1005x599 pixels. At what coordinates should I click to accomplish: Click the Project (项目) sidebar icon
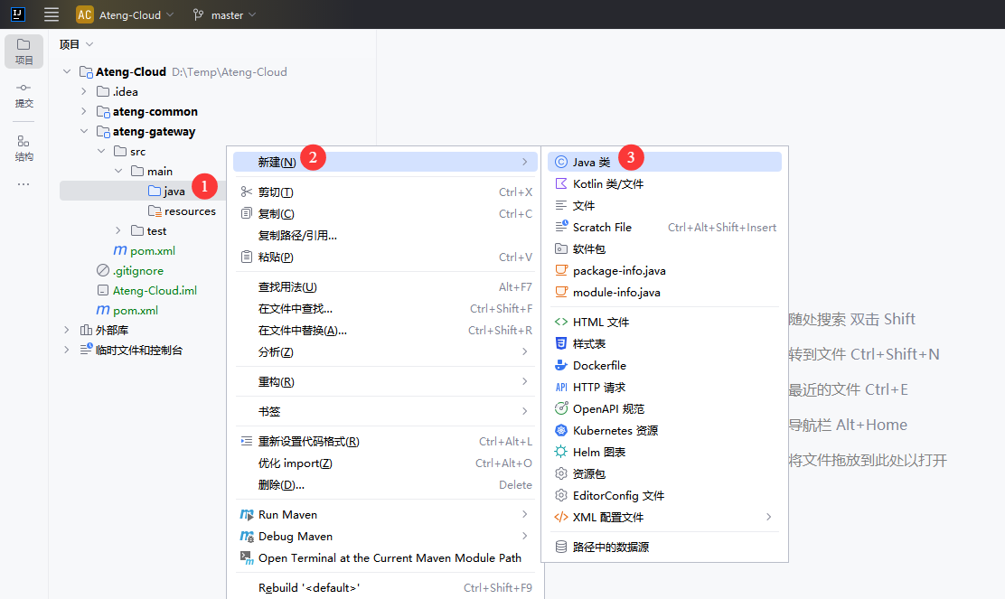(23, 51)
